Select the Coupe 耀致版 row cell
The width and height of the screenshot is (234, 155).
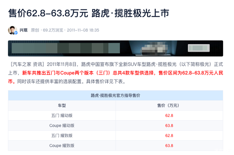click(62, 146)
